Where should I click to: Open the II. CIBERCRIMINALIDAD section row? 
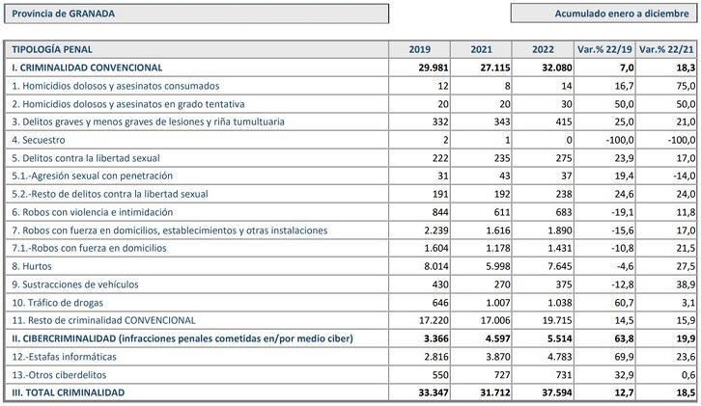coord(182,338)
